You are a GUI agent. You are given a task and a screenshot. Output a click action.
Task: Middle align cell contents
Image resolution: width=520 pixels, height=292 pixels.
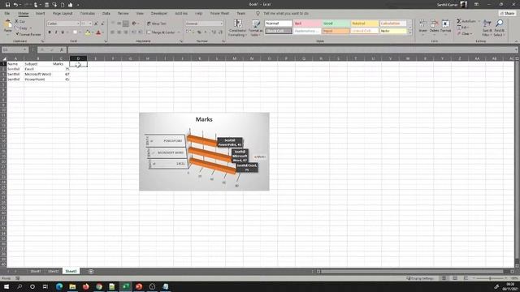[119, 24]
